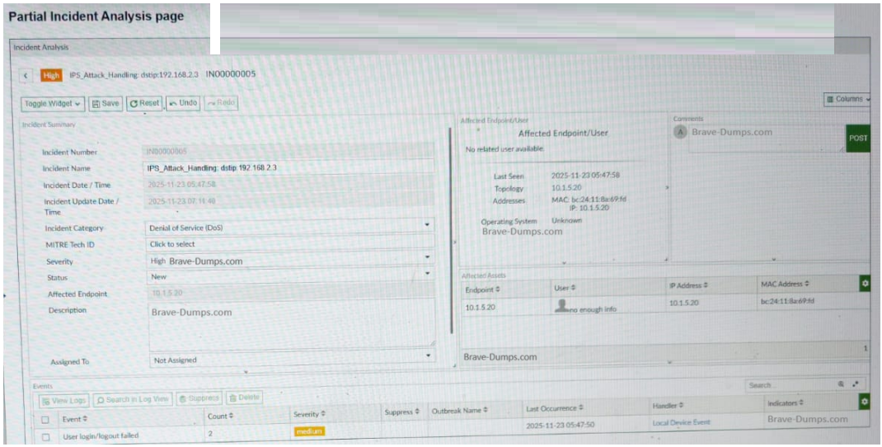The width and height of the screenshot is (882, 447).
Task: Click the back arrow beside High badge
Action: click(26, 75)
